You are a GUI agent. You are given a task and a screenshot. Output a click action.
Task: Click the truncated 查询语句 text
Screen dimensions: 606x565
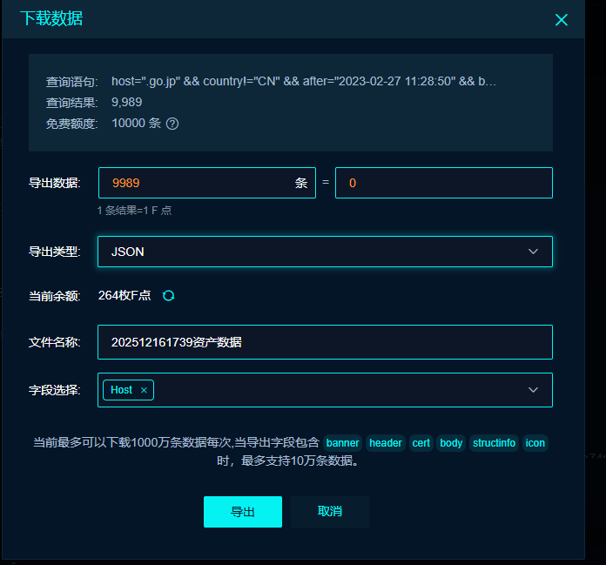point(304,81)
